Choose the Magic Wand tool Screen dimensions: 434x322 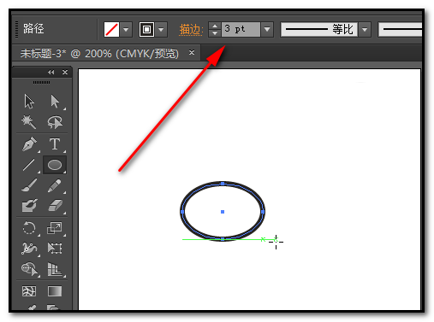pos(29,122)
